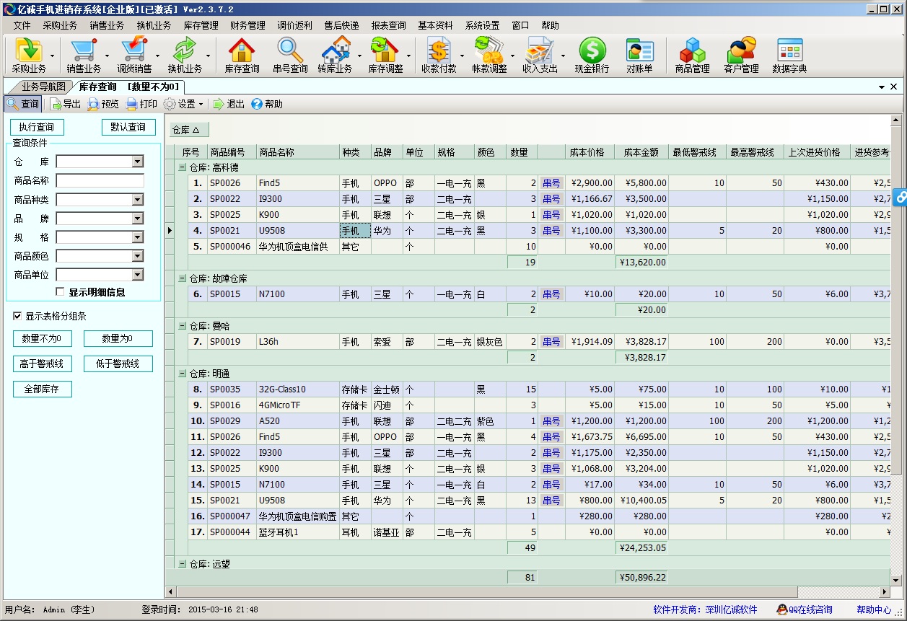Open 商品管理 cubes icon
The width and height of the screenshot is (907, 621).
[x=693, y=56]
